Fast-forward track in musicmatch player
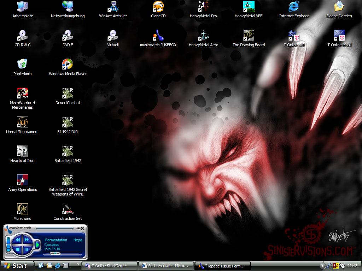 [x=27, y=240]
